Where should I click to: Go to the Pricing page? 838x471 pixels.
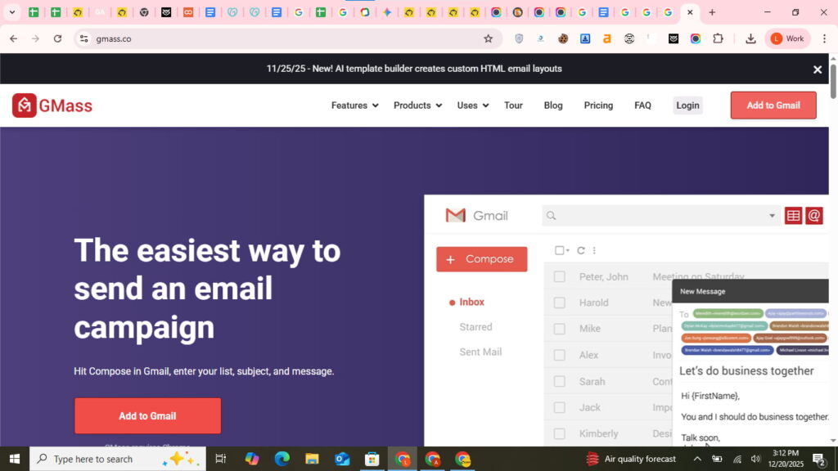[598, 105]
